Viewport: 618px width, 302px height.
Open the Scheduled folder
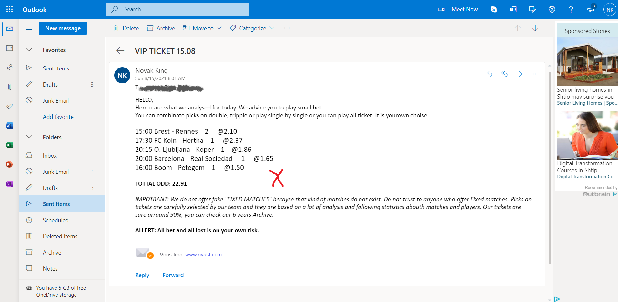[x=62, y=220]
